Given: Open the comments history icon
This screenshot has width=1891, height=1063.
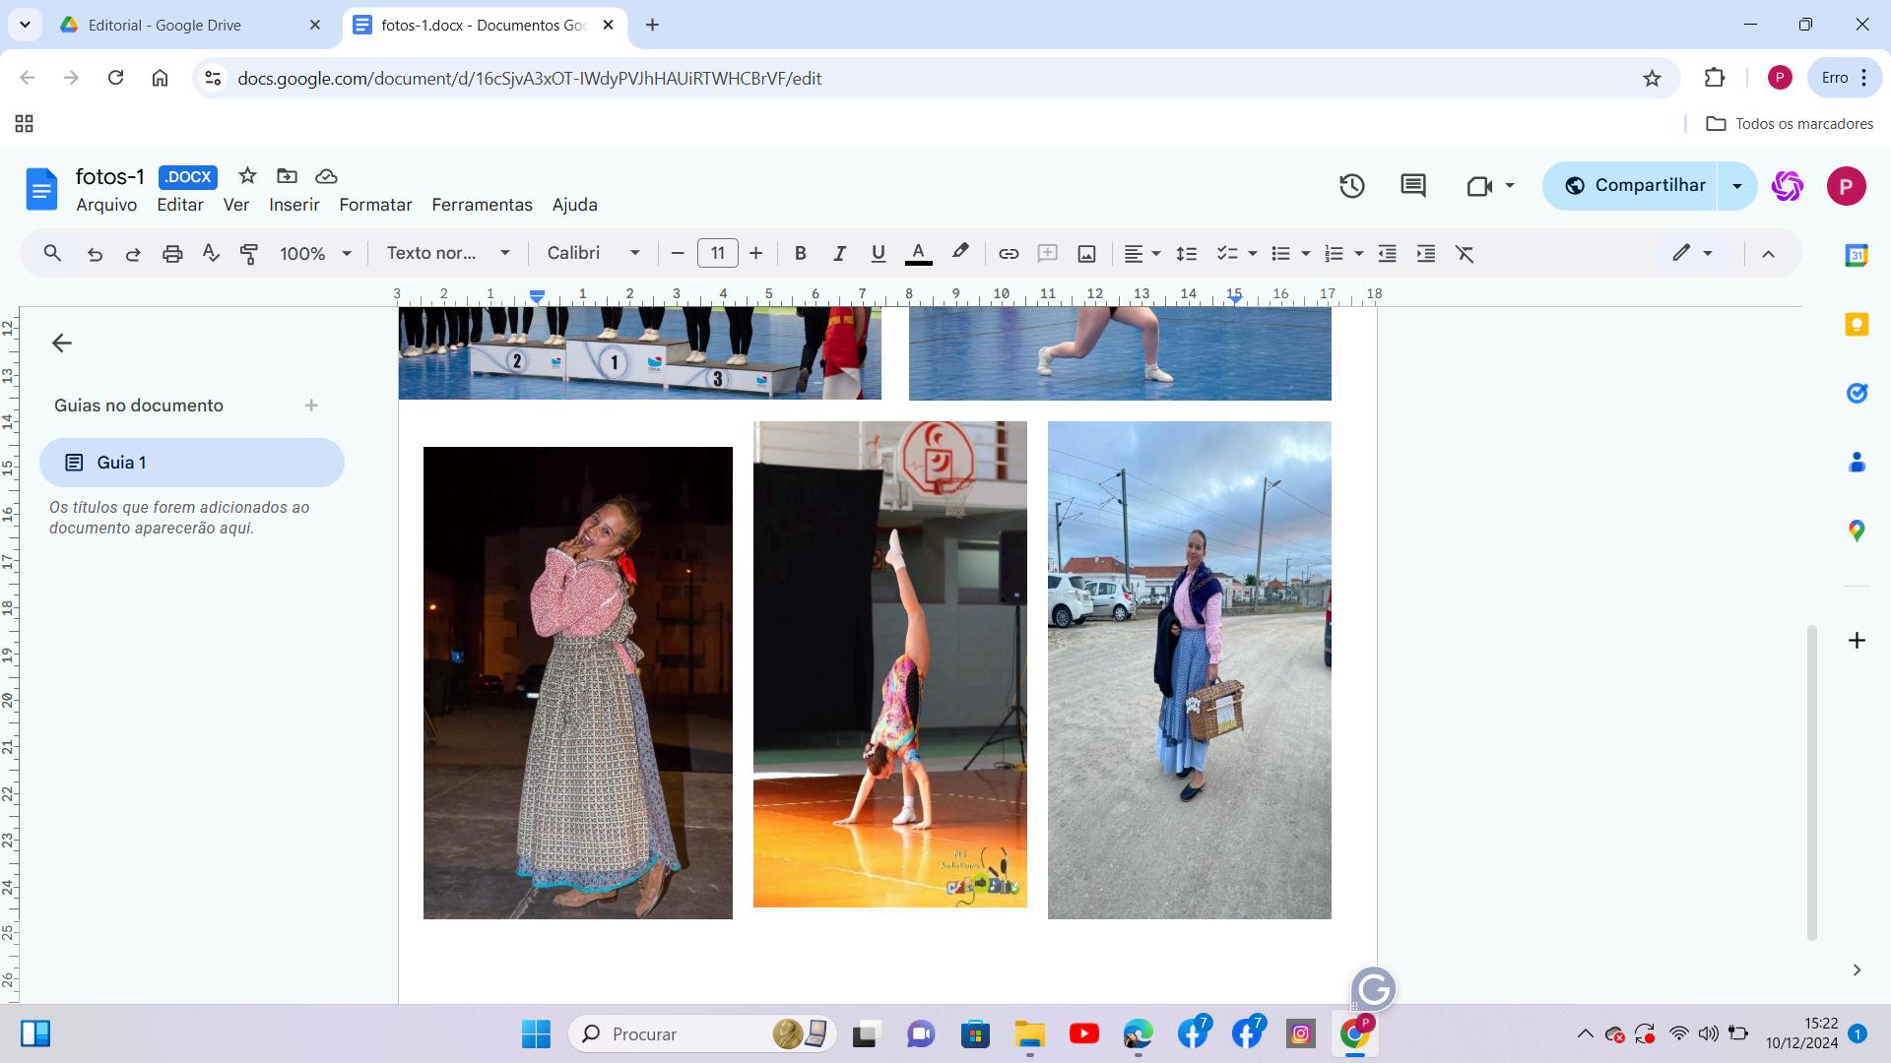Looking at the screenshot, I should point(1413,185).
